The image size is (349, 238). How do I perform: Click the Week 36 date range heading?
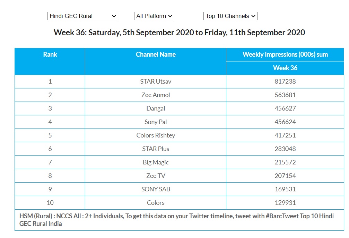click(179, 33)
